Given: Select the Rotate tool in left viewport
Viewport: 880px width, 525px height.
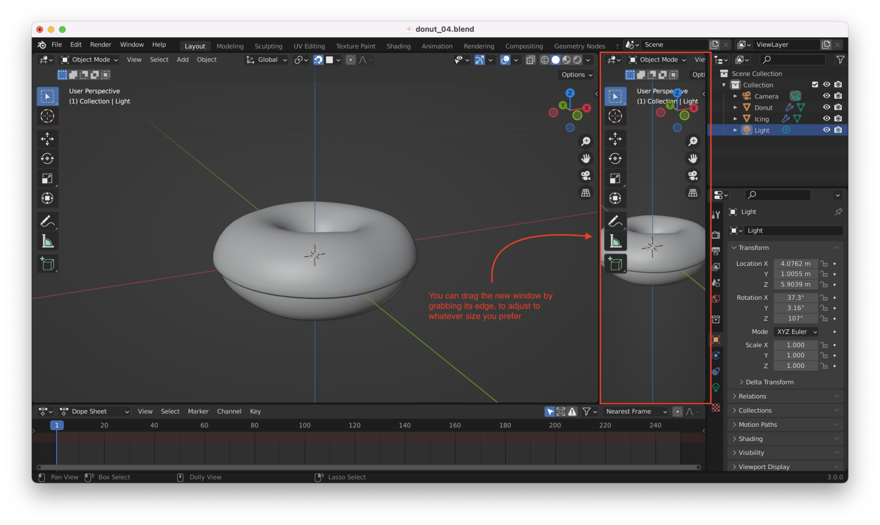Looking at the screenshot, I should pos(48,159).
